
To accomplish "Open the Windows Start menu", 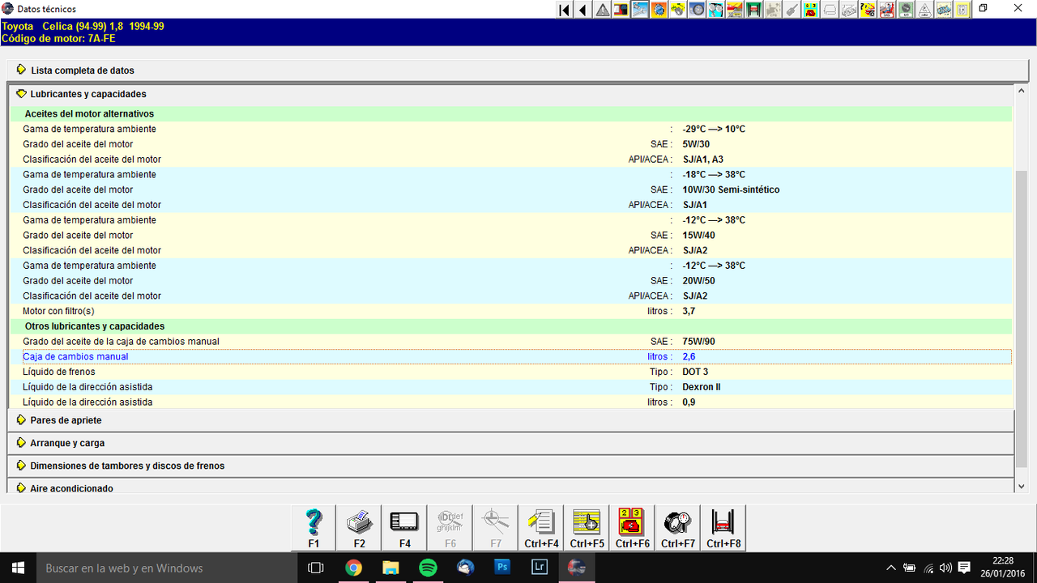I will [17, 568].
